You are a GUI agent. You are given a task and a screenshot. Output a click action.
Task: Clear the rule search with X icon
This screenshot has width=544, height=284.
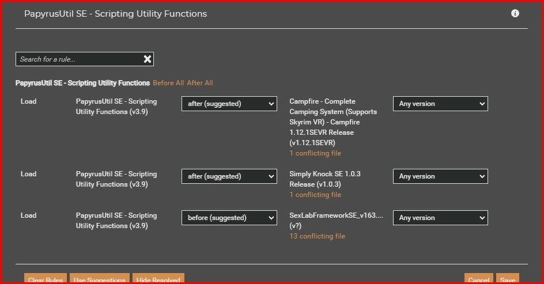click(x=148, y=59)
